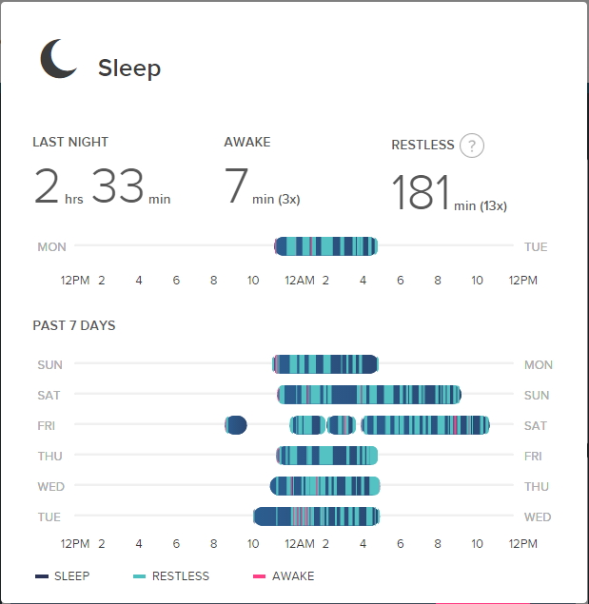Click the 2 hrs 33 min sleep total
Viewport: 589px width, 604px height.
coord(102,186)
